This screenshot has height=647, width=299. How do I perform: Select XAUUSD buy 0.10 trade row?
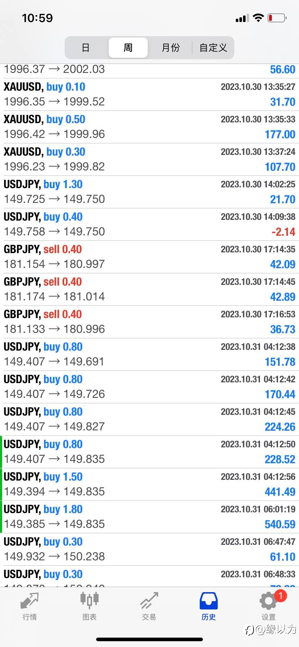[149, 95]
